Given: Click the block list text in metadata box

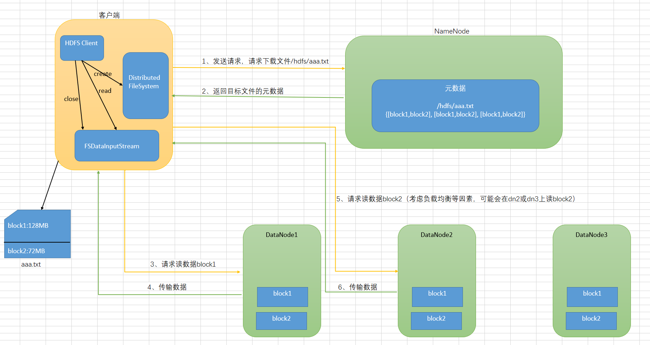Looking at the screenshot, I should click(455, 114).
